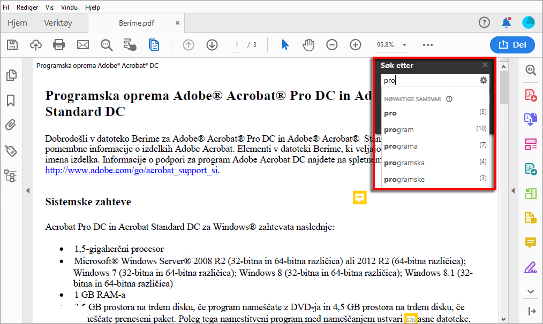Open the bookmarks panel
The image size is (543, 324).
coord(11,101)
